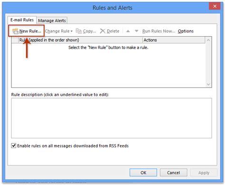Click the Apply button
Image resolution: width=225 pixels, height=185 pixels.
click(204, 173)
